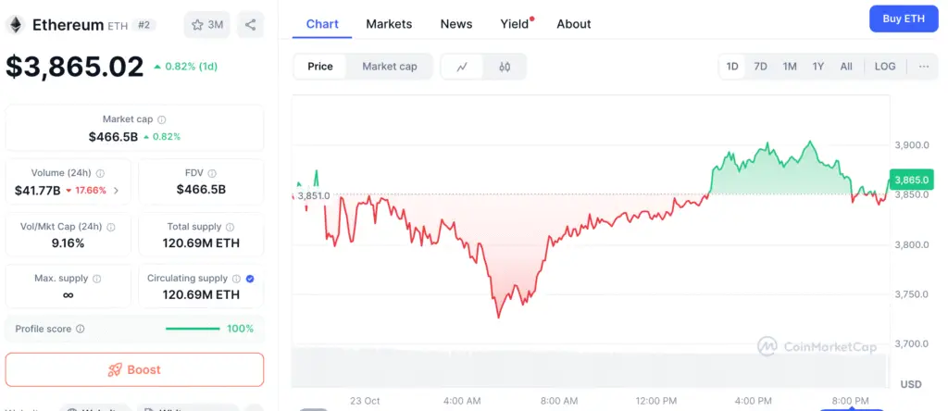Switch to line chart icon

[462, 67]
